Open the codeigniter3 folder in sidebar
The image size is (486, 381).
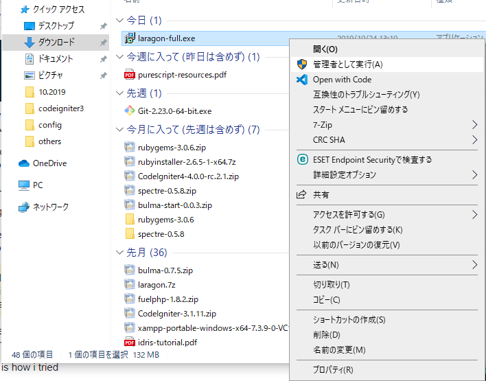(x=61, y=108)
